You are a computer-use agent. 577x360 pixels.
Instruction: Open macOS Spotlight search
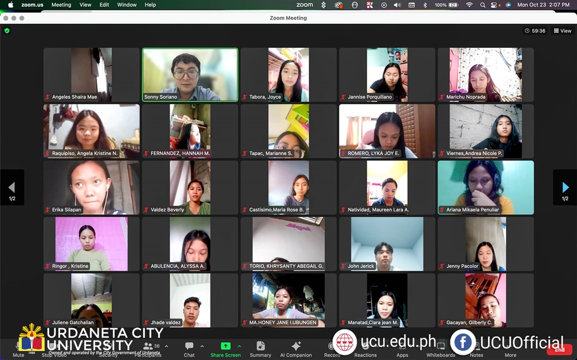[x=482, y=5]
